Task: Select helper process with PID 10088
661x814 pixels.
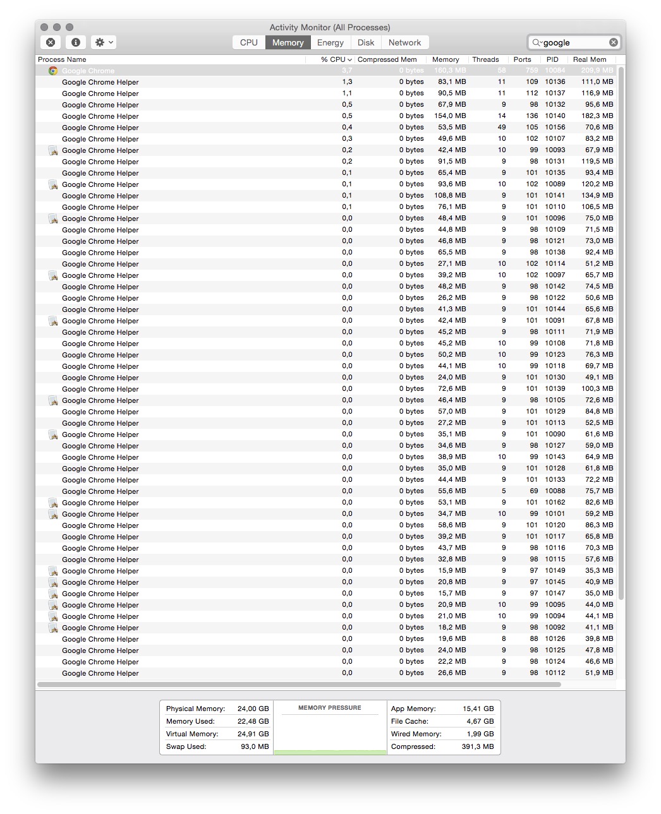Action: point(326,491)
